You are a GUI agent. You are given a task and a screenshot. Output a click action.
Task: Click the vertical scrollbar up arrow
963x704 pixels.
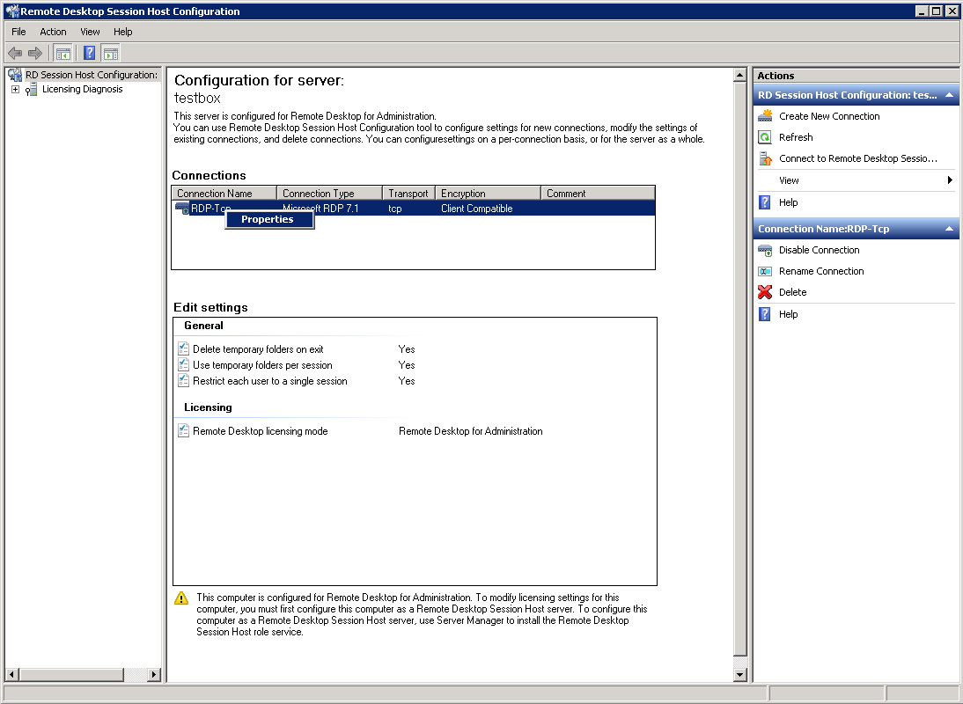(x=740, y=76)
